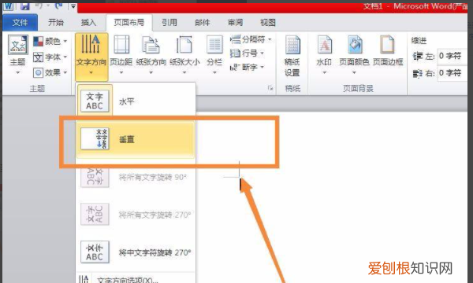Open the 文件 (File) tab
The image size is (473, 283).
(x=20, y=23)
